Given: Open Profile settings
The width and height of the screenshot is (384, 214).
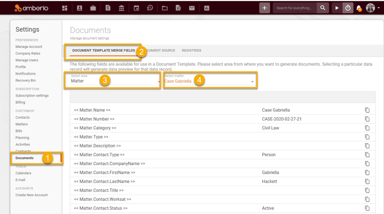Looking at the screenshot, I should (x=21, y=67).
